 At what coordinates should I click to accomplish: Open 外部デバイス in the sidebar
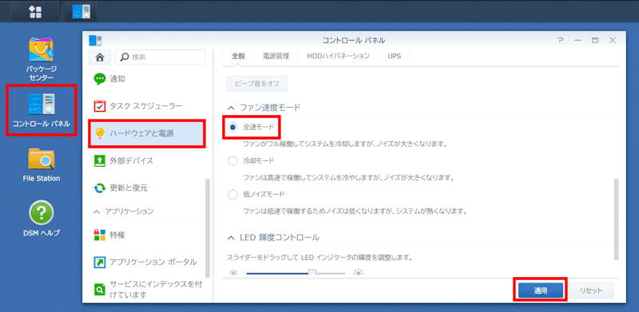click(147, 160)
